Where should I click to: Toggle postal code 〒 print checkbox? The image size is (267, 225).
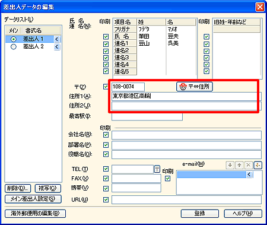click(x=106, y=87)
